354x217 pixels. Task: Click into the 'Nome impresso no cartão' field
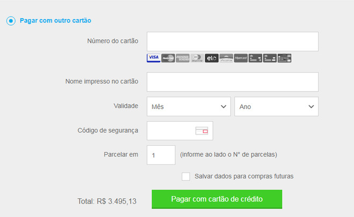coord(232,82)
